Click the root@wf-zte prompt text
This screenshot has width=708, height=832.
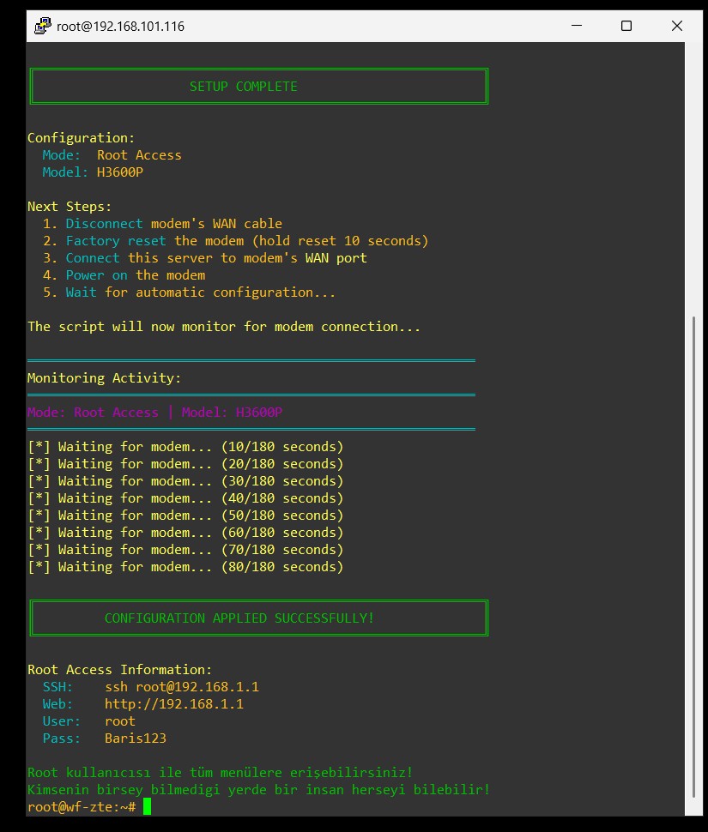click(x=81, y=807)
